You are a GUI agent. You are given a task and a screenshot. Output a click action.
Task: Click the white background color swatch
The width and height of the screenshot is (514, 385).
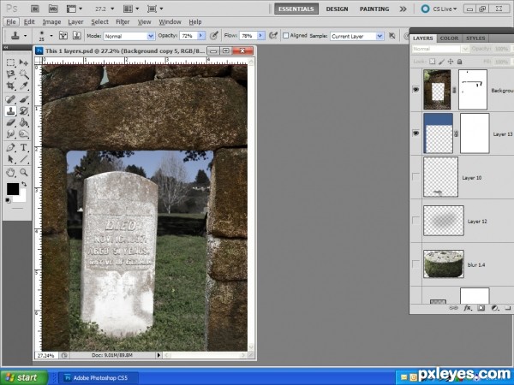tap(21, 198)
